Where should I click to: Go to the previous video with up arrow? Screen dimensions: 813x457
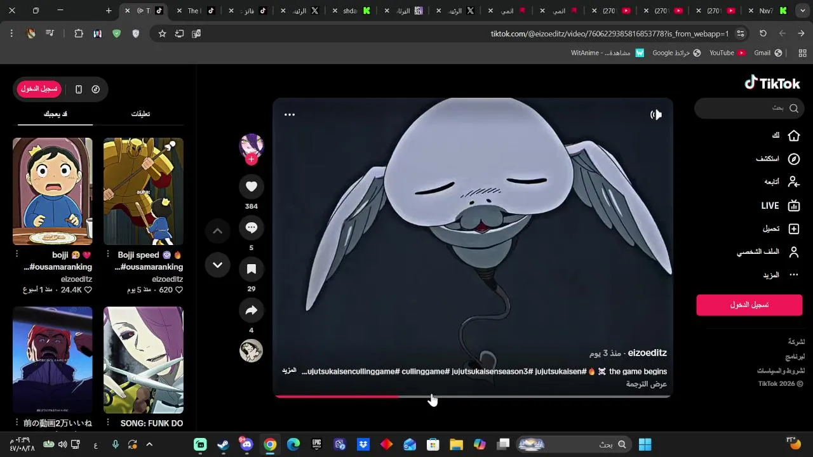pos(217,231)
